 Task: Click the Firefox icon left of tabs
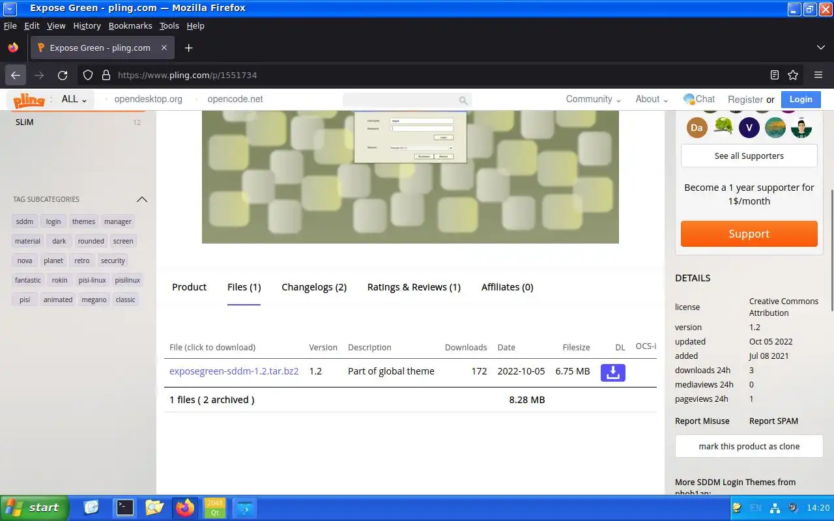pos(13,48)
